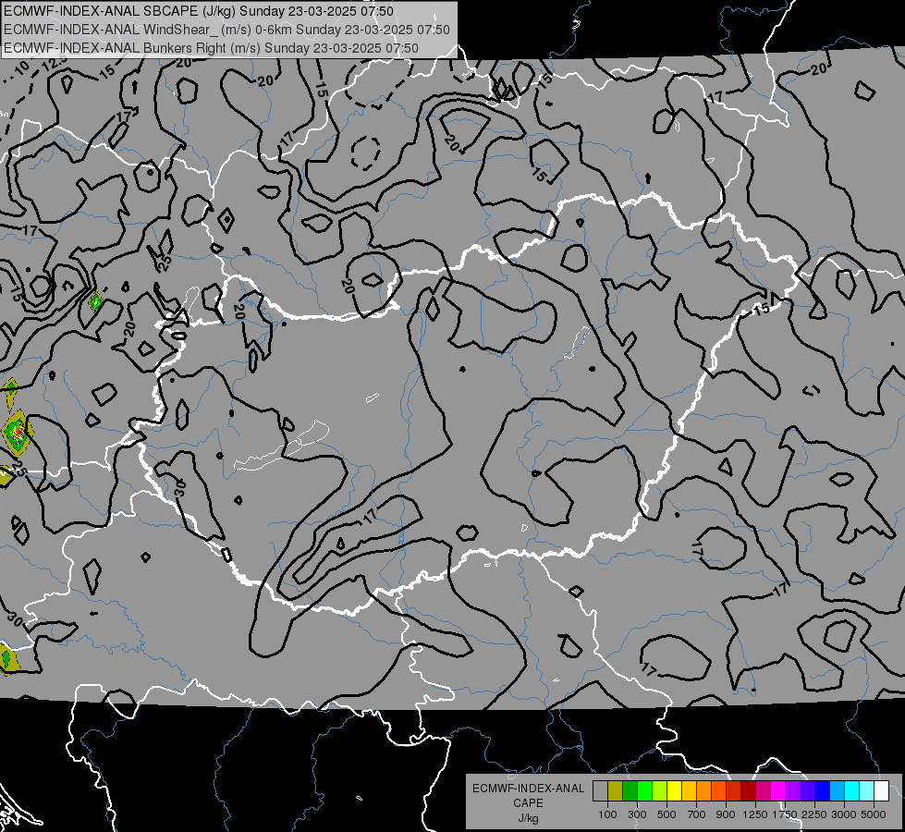Image resolution: width=905 pixels, height=832 pixels.
Task: Pick the pure yellow legend swatch
Action: (x=674, y=790)
